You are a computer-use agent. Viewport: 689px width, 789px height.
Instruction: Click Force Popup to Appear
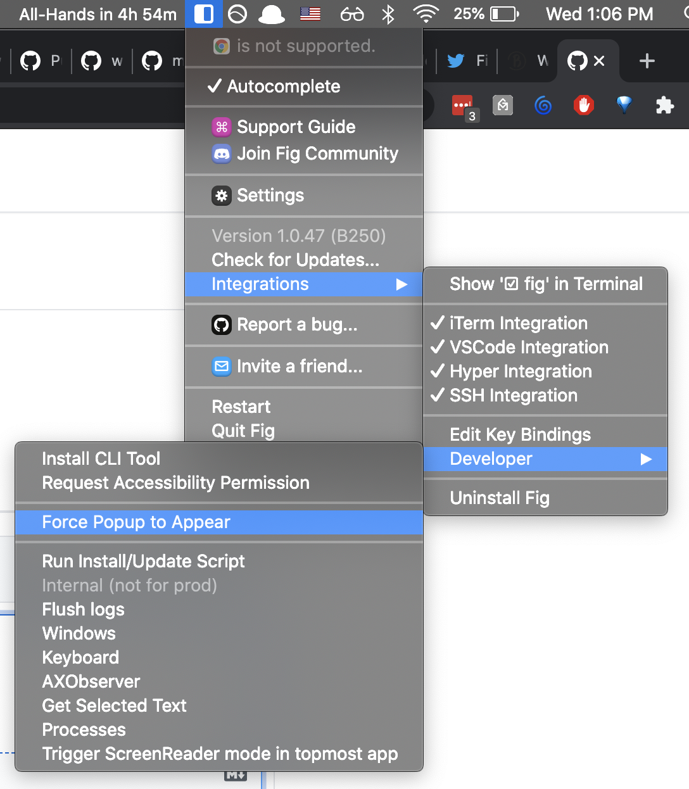point(136,522)
